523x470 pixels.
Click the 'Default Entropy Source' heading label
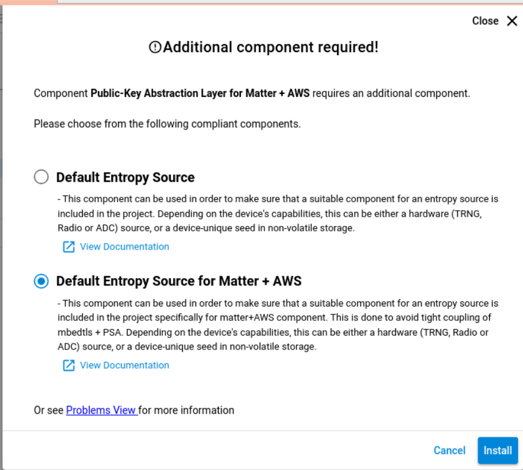point(125,177)
